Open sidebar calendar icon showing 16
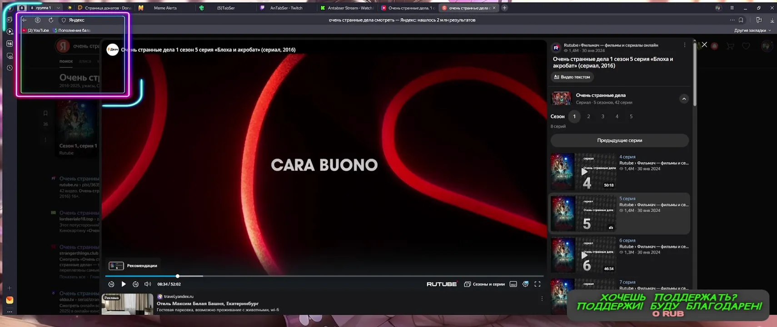Viewport: 777px width, 327px height. coord(10,44)
